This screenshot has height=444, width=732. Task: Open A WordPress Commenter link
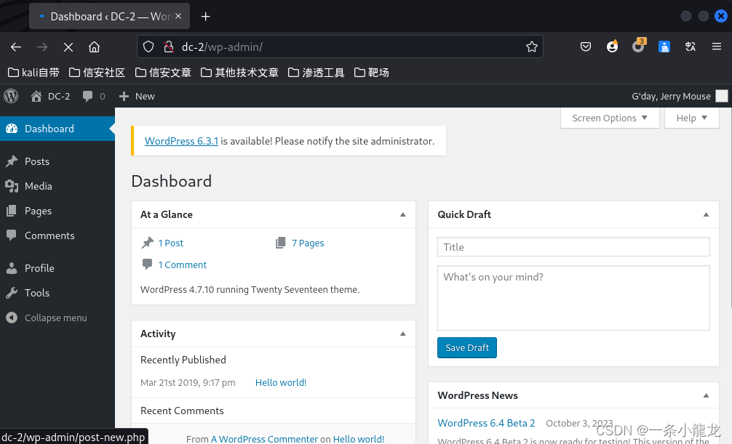click(264, 439)
